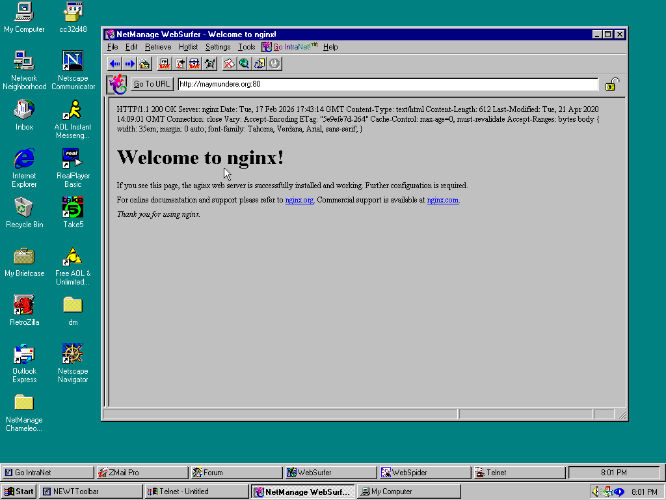Click the Forward navigation arrow
This screenshot has height=500, width=666.
(129, 63)
